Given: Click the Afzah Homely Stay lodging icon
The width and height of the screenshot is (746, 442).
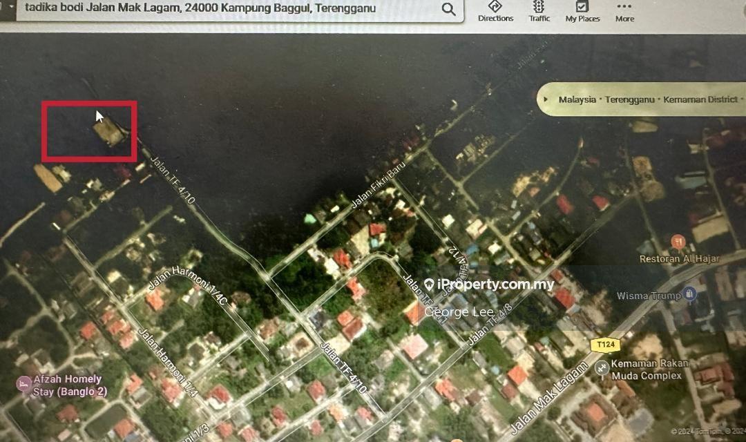Looking at the screenshot, I should point(24,383).
